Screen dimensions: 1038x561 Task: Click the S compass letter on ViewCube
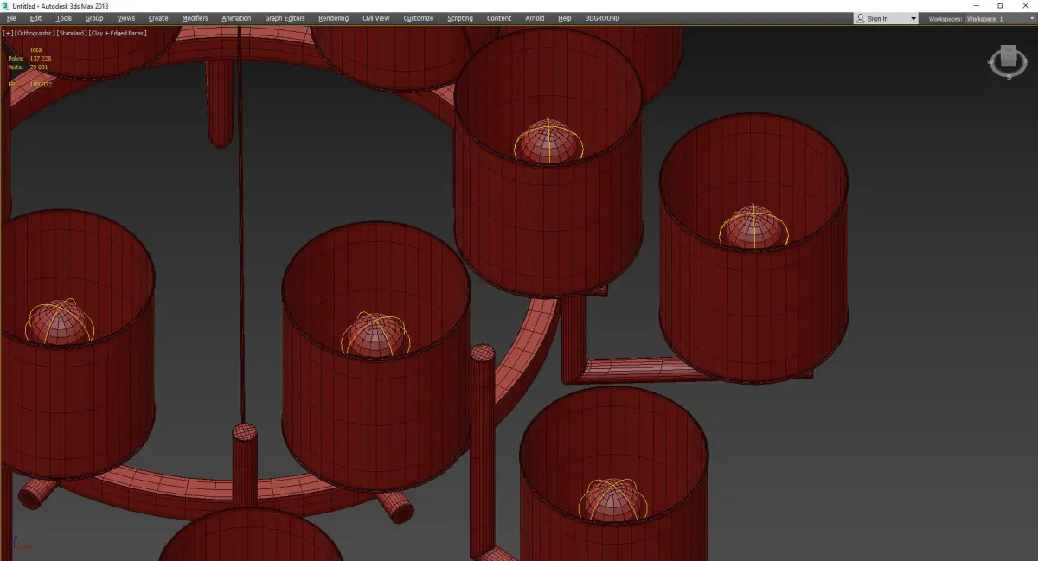(x=1009, y=77)
